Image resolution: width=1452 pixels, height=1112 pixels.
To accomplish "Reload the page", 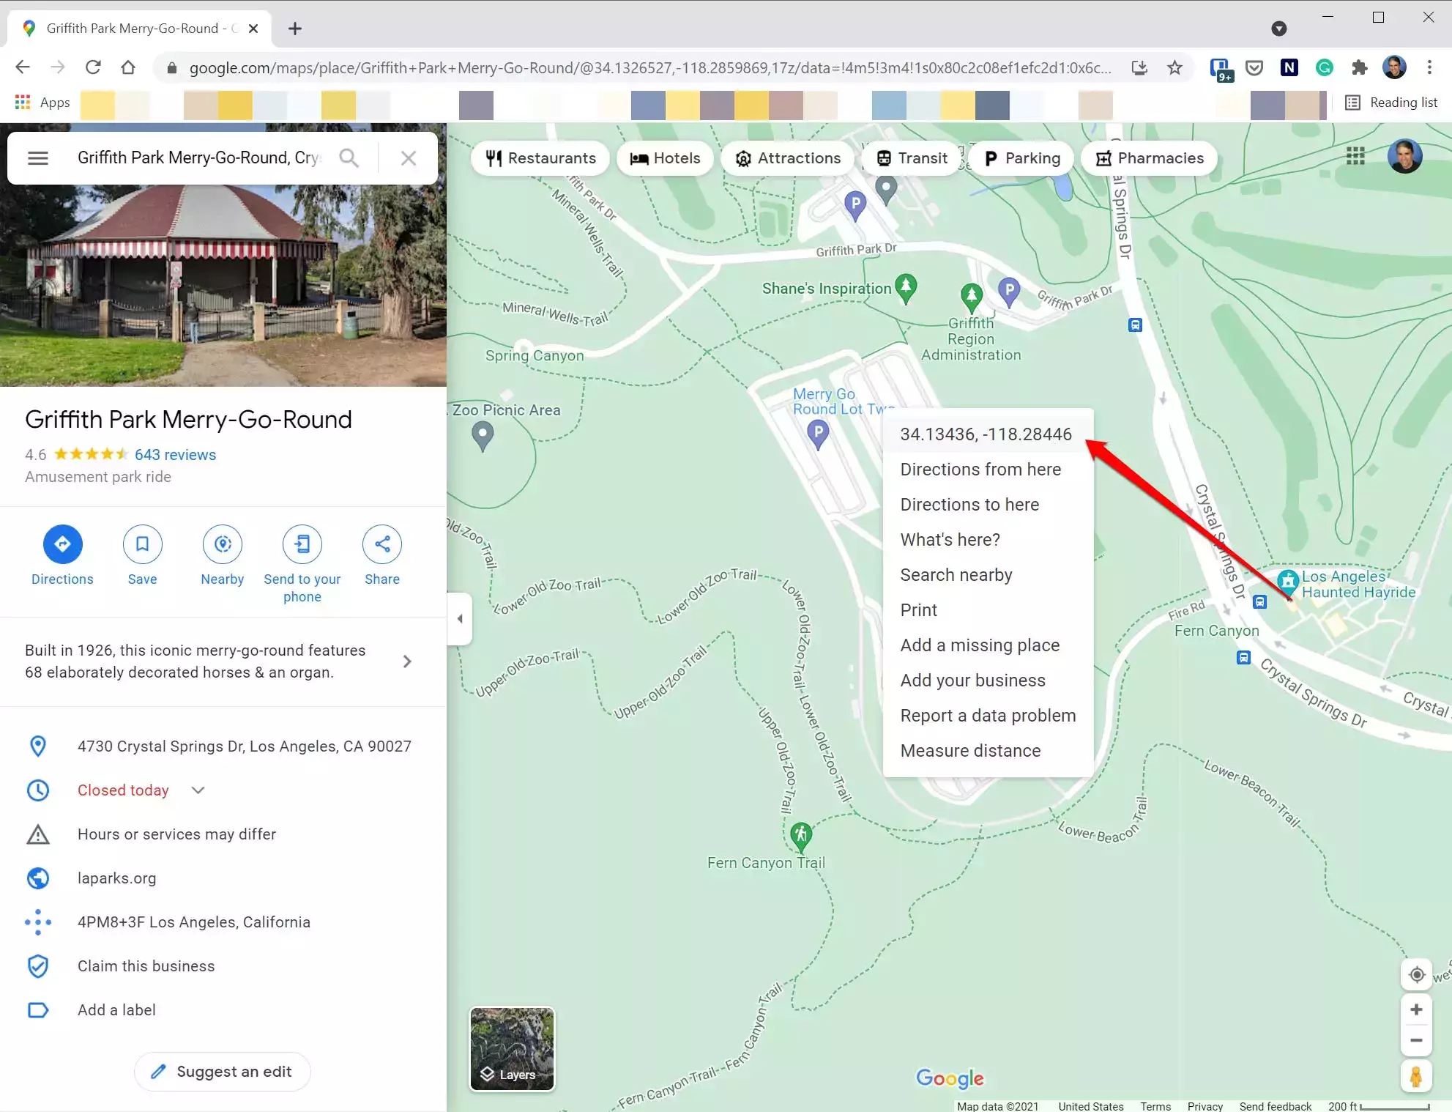I will click(x=93, y=67).
